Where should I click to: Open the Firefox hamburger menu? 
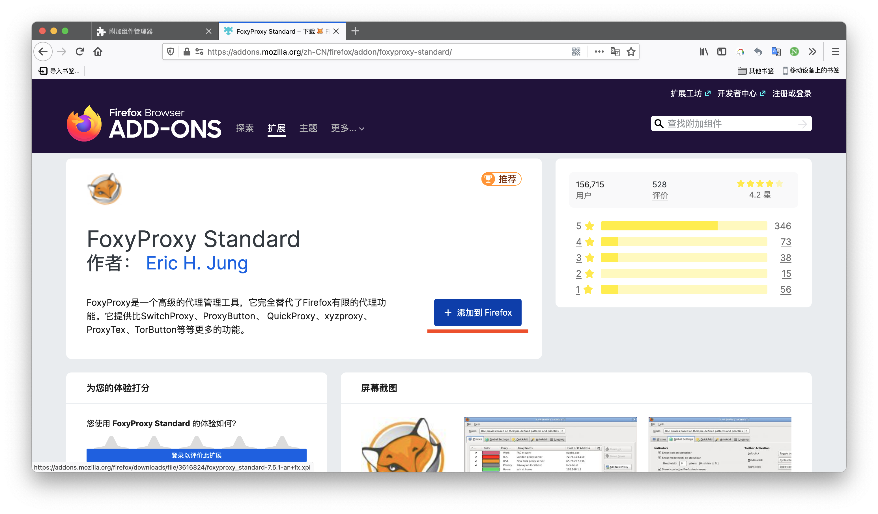[835, 52]
